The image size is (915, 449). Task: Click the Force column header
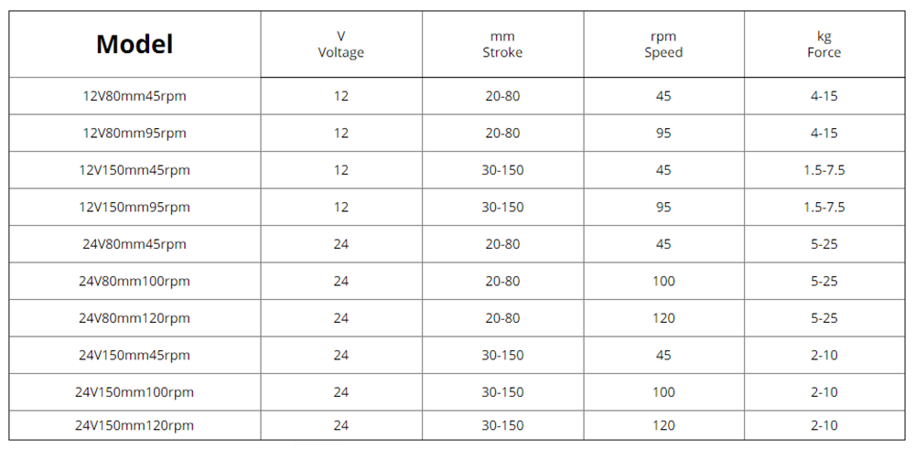click(x=823, y=45)
